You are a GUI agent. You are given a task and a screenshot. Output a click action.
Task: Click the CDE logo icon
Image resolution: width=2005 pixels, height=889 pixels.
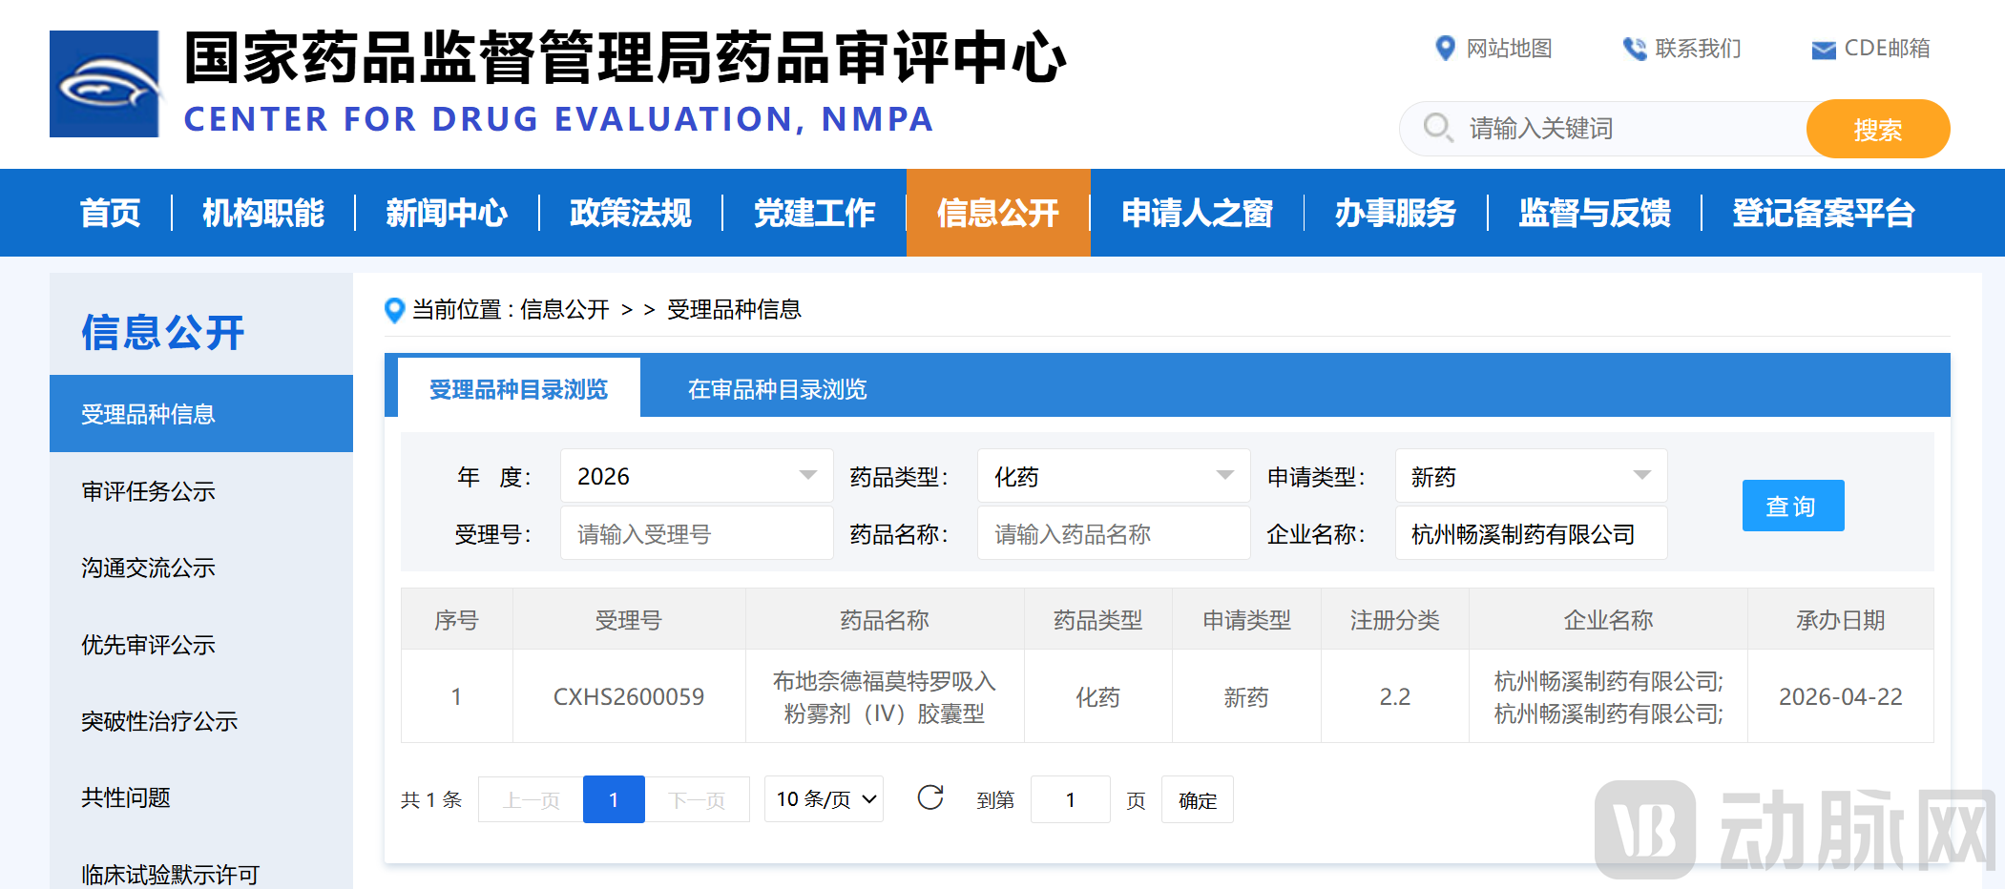(105, 84)
